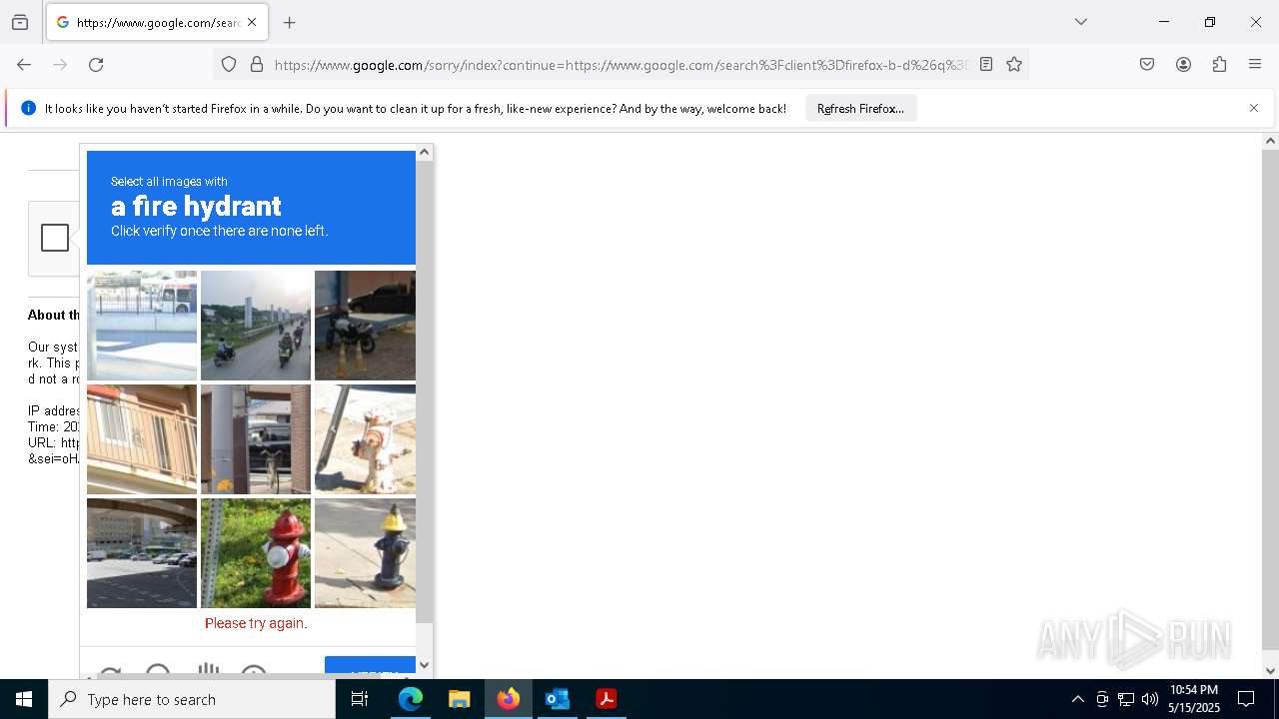Open the tracking protection shield panel
Viewport: 1279px width, 719px height.
pyautogui.click(x=229, y=64)
